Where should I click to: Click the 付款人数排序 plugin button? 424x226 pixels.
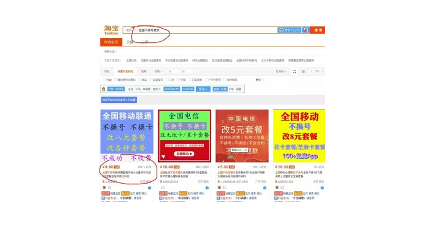click(116, 89)
